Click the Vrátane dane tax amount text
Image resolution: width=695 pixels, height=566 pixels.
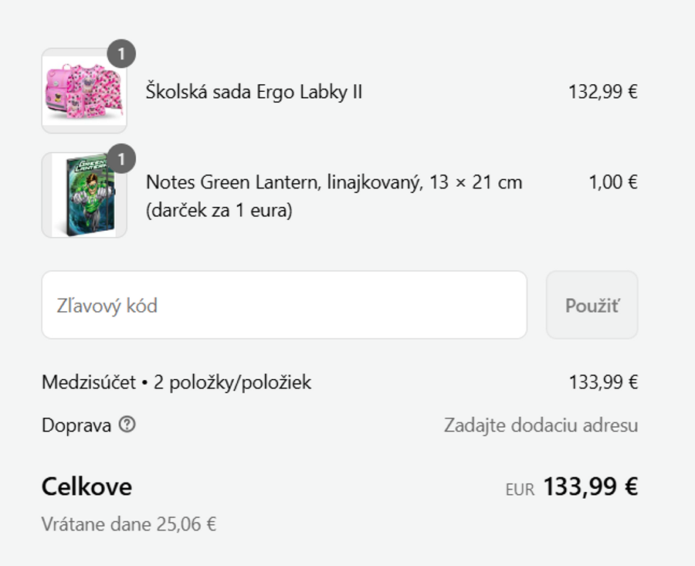click(129, 524)
